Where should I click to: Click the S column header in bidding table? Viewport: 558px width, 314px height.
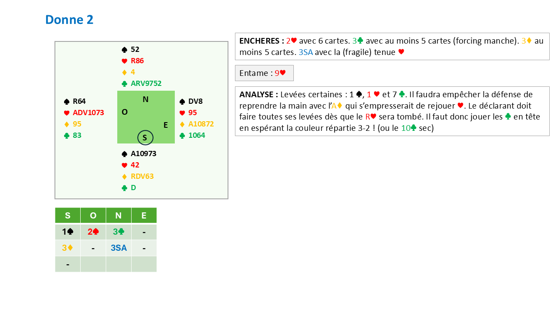(x=68, y=215)
